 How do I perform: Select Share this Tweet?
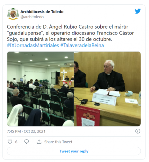pos(58,142)
